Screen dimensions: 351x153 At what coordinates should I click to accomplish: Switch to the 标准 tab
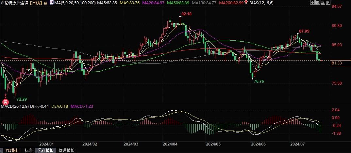[x=28, y=150]
